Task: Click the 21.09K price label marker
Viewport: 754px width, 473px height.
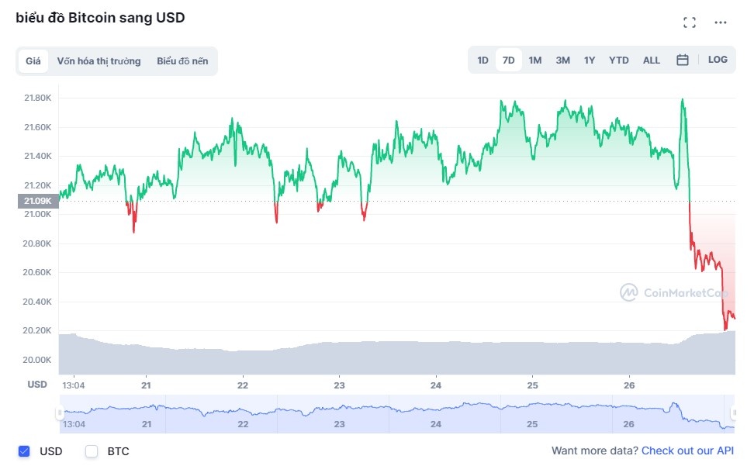Action: pos(37,202)
